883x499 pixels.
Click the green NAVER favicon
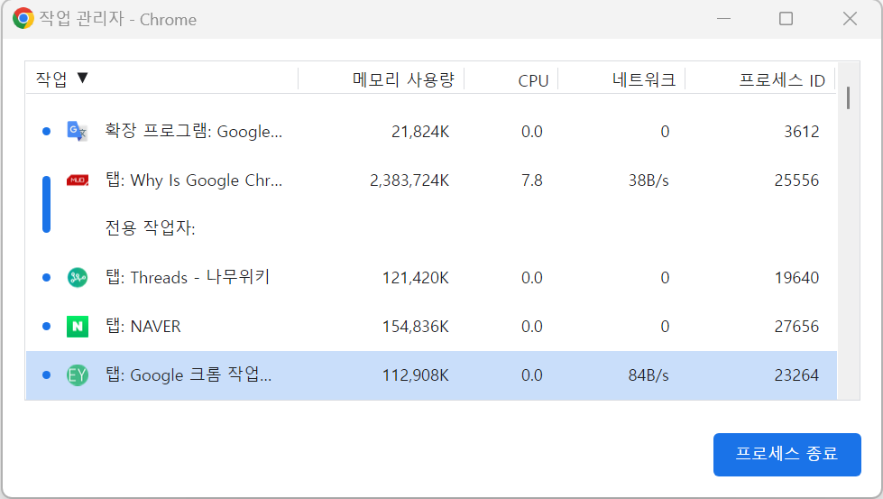pyautogui.click(x=78, y=326)
